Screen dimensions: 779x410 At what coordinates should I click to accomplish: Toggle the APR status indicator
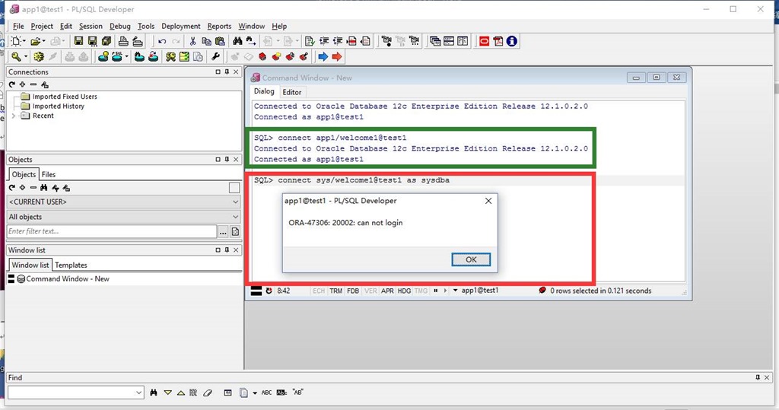pyautogui.click(x=387, y=291)
